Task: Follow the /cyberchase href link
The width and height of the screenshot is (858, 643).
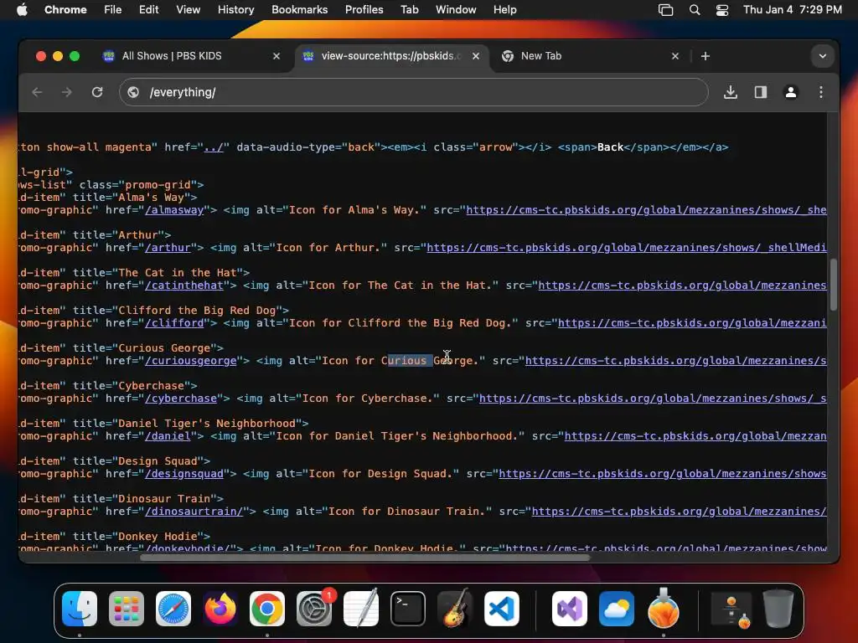Action: [181, 399]
